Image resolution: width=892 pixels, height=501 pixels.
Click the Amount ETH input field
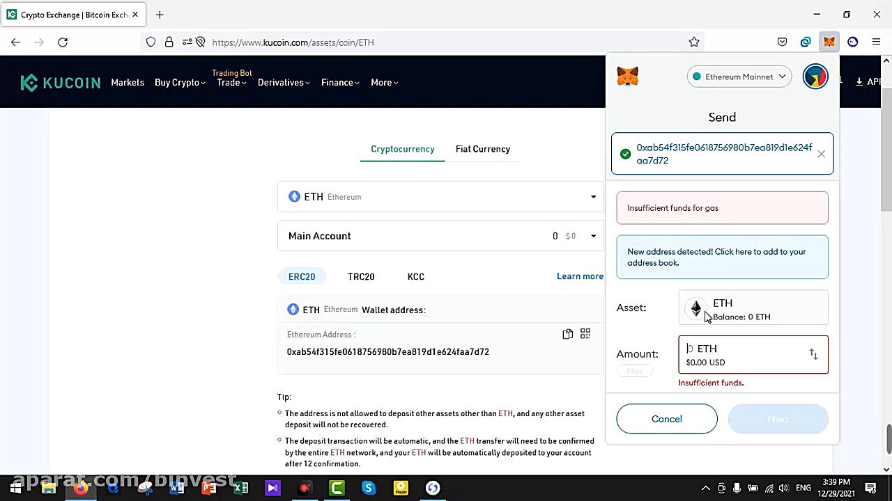pos(753,355)
